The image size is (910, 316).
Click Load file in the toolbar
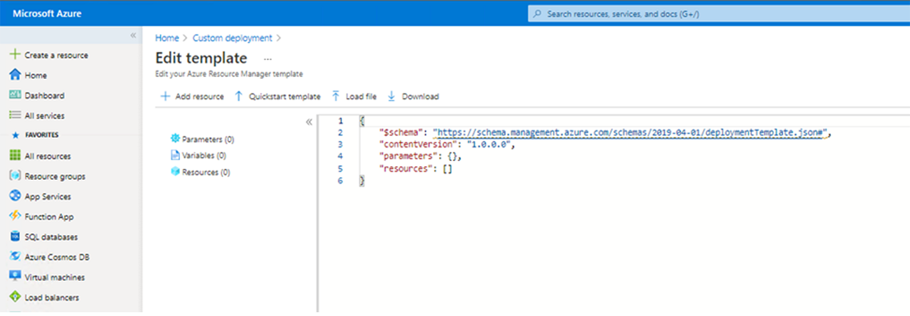point(354,96)
